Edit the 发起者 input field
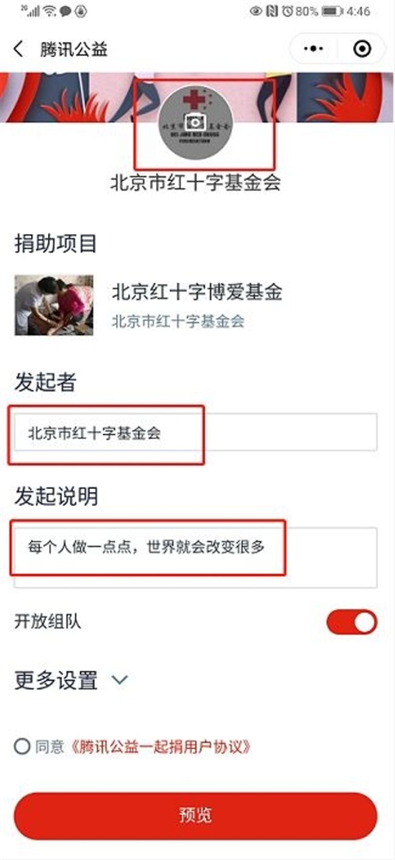 pos(195,433)
